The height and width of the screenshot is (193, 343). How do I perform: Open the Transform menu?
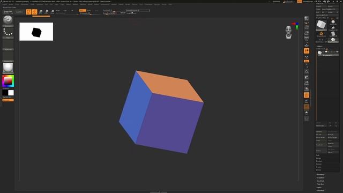[148, 4]
